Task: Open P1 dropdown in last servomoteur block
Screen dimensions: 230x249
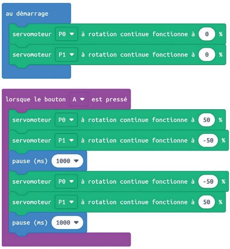Action: coord(66,202)
